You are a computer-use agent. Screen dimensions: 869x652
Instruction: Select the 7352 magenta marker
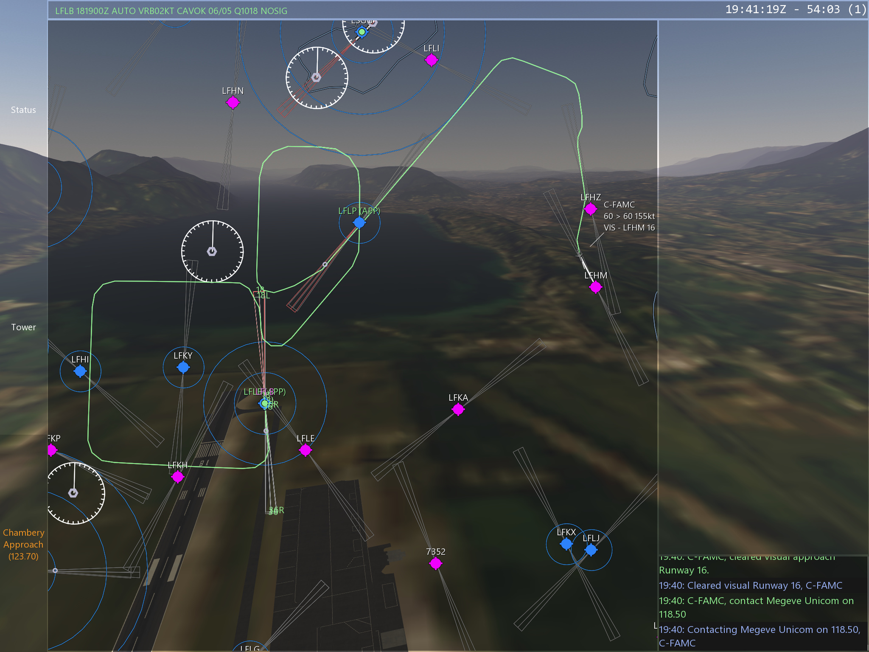[x=435, y=564]
